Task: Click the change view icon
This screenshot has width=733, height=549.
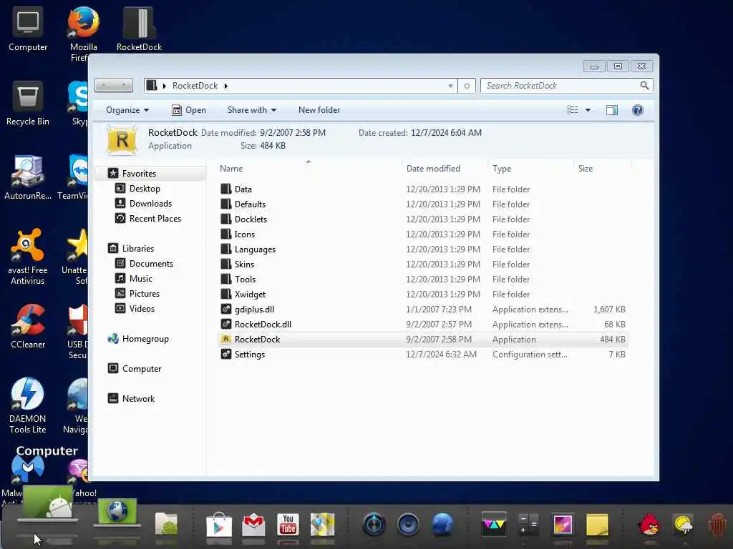Action: pyautogui.click(x=572, y=110)
